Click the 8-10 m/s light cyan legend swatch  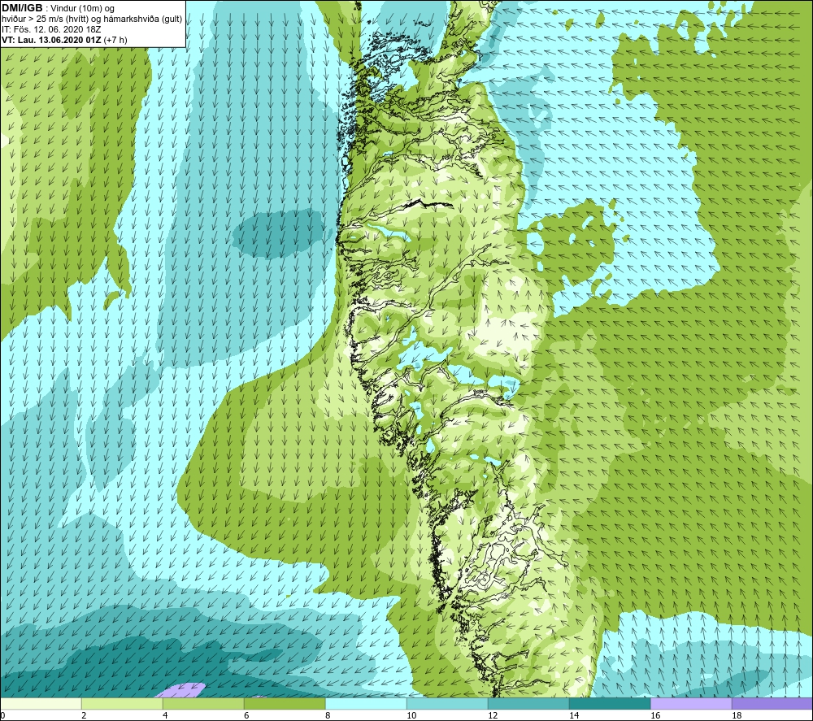[366, 704]
